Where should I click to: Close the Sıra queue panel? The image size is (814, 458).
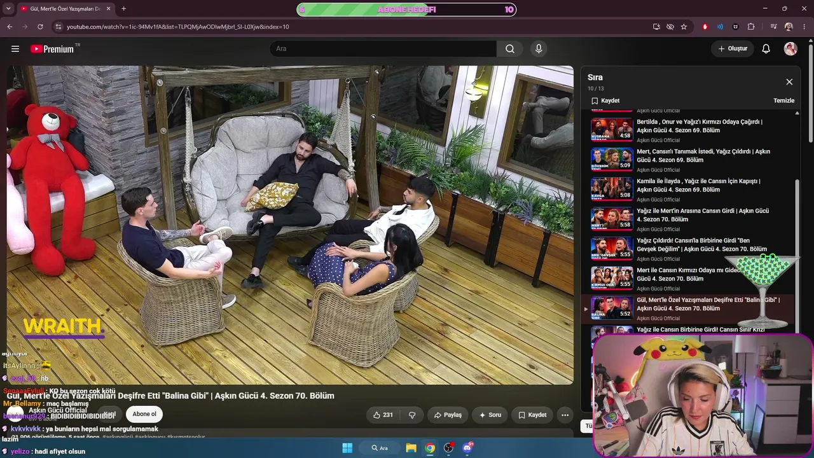(x=789, y=82)
